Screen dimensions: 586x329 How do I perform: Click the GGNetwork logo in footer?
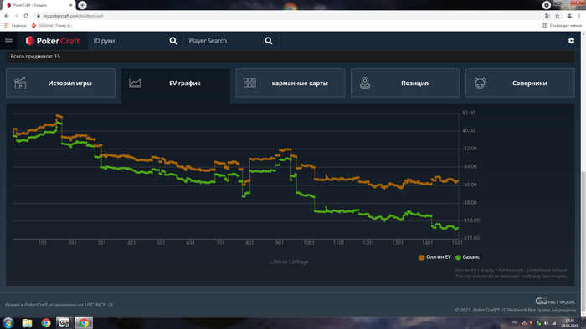[555, 301]
